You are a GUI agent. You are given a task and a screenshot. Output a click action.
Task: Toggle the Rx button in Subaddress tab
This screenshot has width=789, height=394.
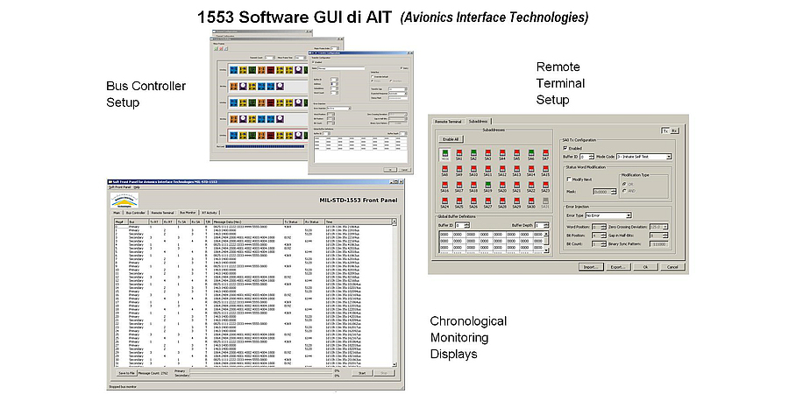click(x=674, y=131)
